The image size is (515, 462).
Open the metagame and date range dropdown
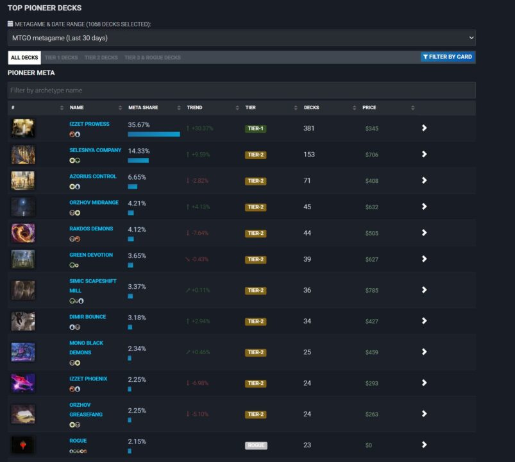241,38
